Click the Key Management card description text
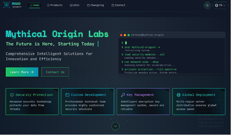The height and width of the screenshot is (135, 231). pyautogui.click(x=142, y=105)
